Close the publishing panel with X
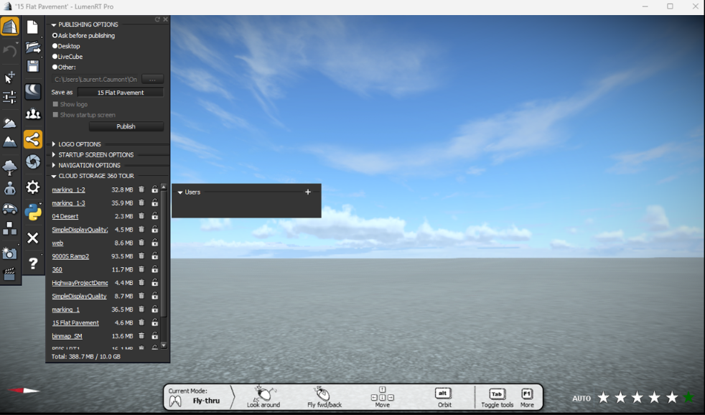 coord(165,19)
